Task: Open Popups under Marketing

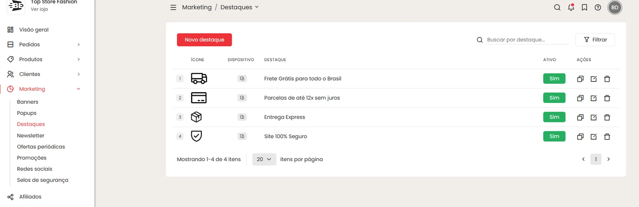Action: pos(27,113)
